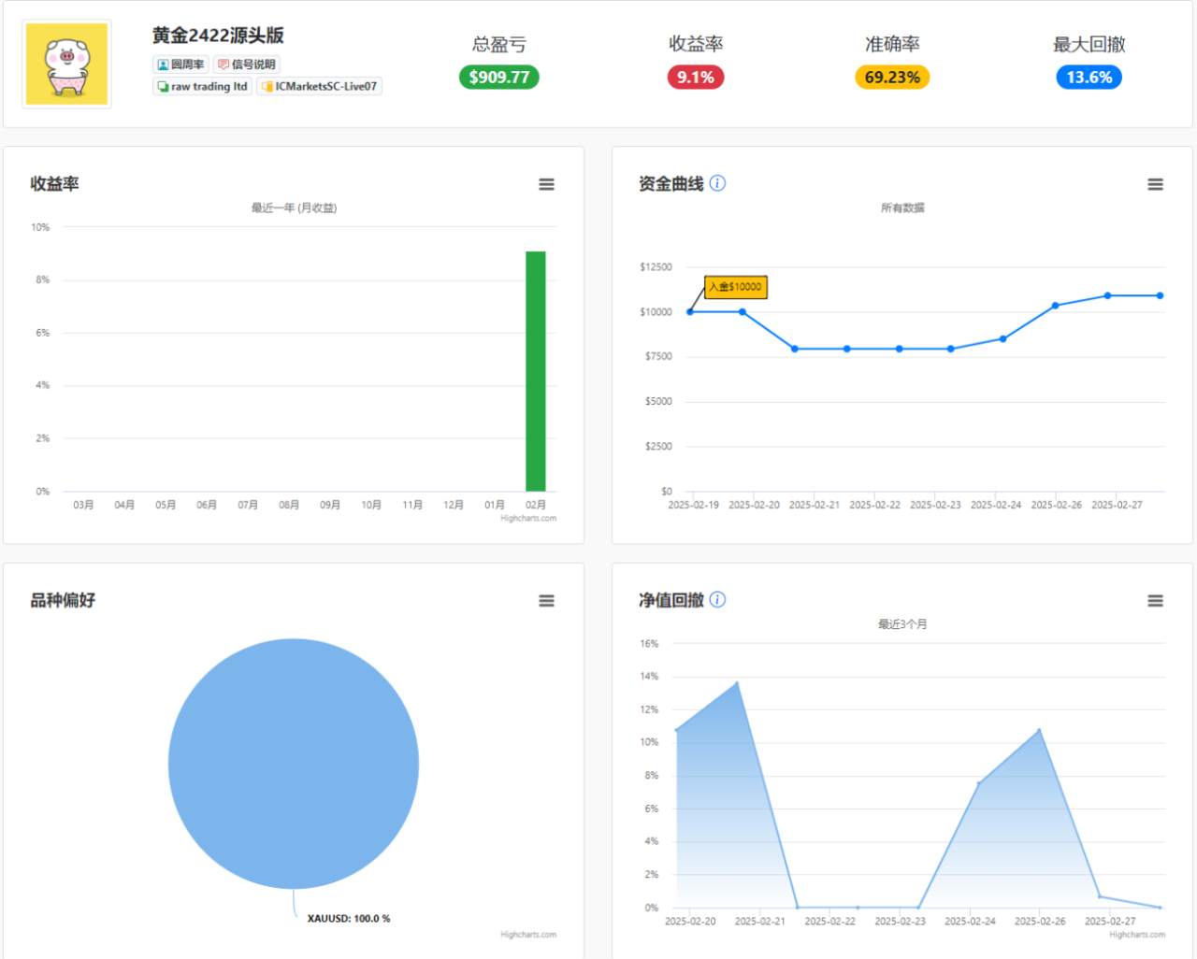Click the 入金$10000 annotation label
The height and width of the screenshot is (959, 1197).
(x=735, y=287)
